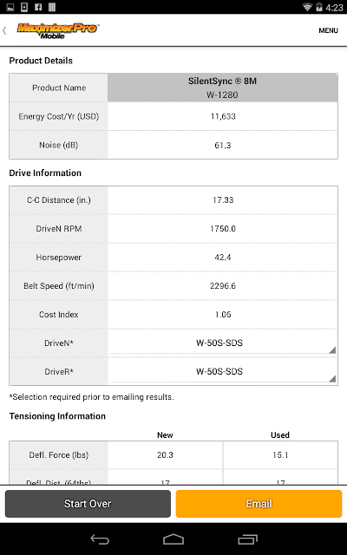Viewport: 347px width, 555px height.
Task: Tap the Energy Cost/Yr value 11,633
Action: [x=223, y=116]
